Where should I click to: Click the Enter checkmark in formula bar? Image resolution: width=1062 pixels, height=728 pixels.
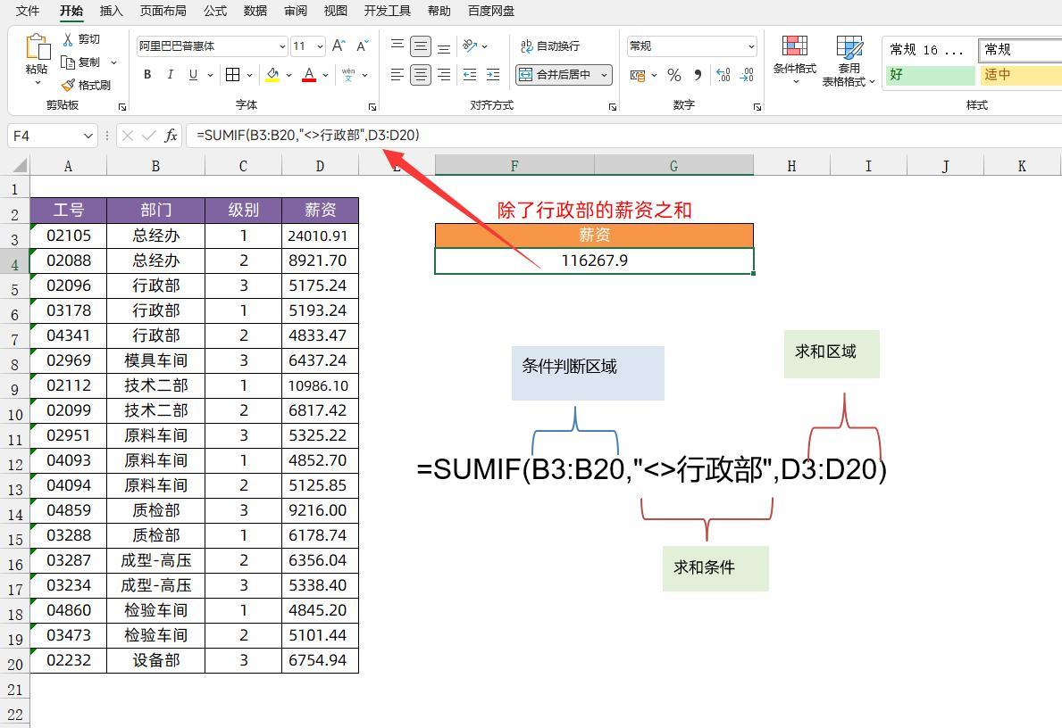(x=149, y=136)
